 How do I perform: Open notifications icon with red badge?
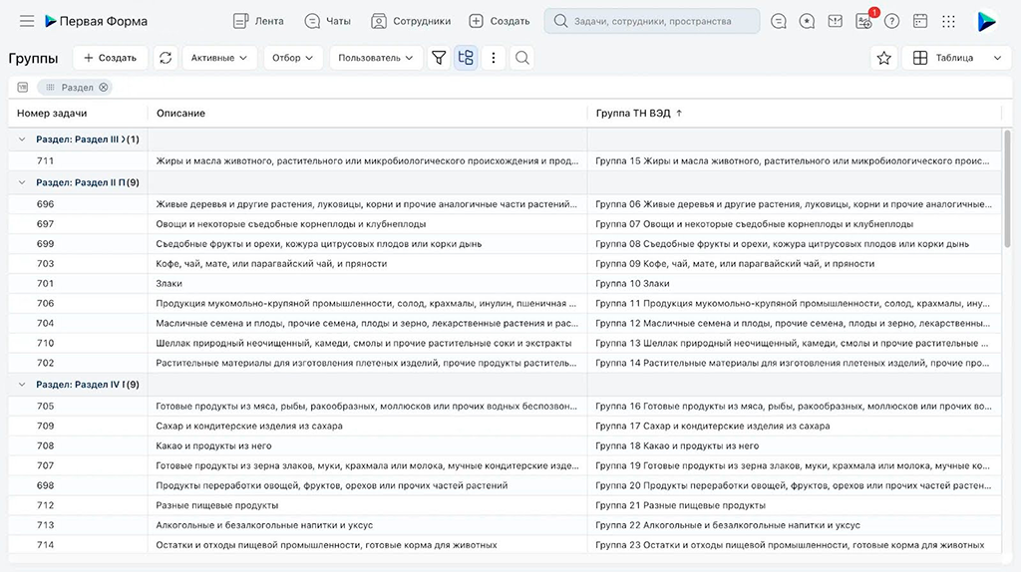(x=864, y=21)
